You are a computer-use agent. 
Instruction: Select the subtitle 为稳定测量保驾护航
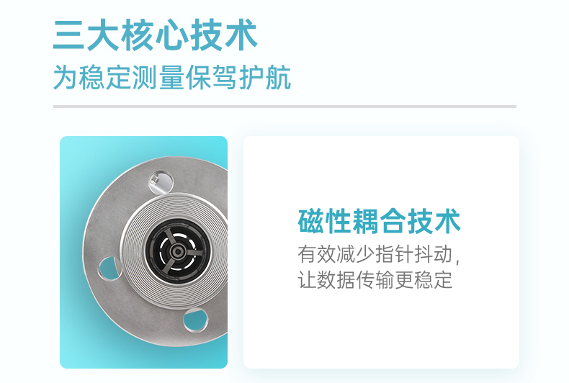172,77
